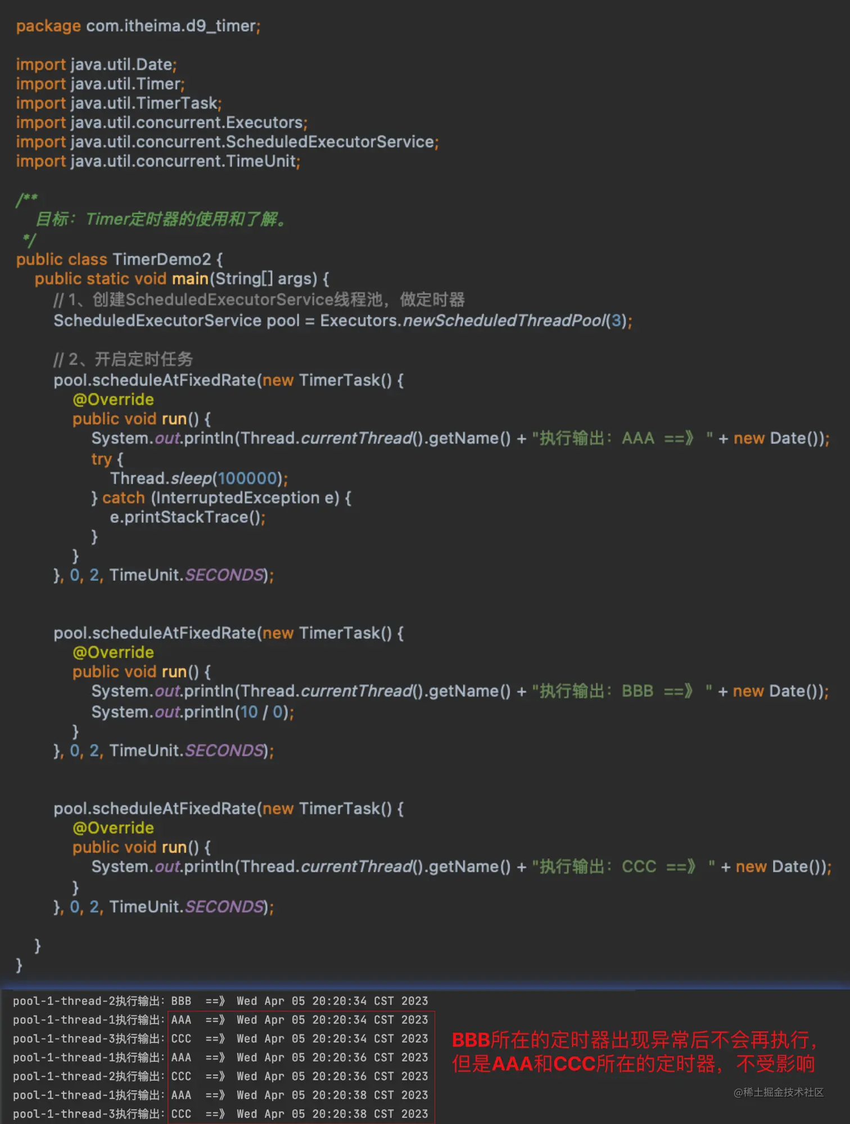Viewport: 850px width, 1124px height.
Task: Click the main(String[] args) method signature
Action: (245, 279)
